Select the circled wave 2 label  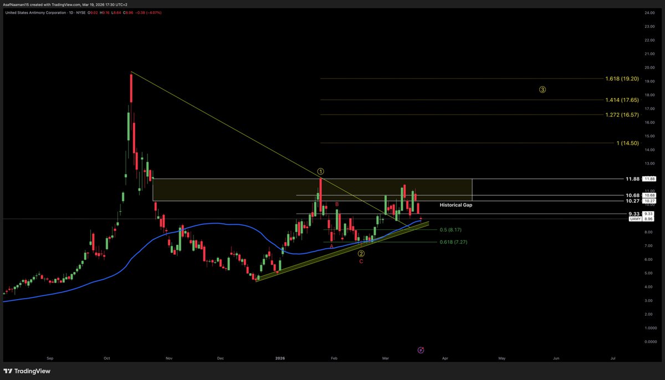click(x=361, y=254)
